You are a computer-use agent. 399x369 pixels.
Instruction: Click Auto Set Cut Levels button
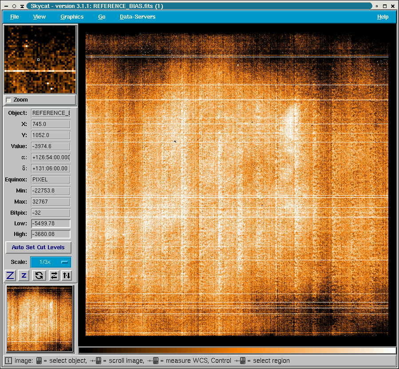point(38,247)
